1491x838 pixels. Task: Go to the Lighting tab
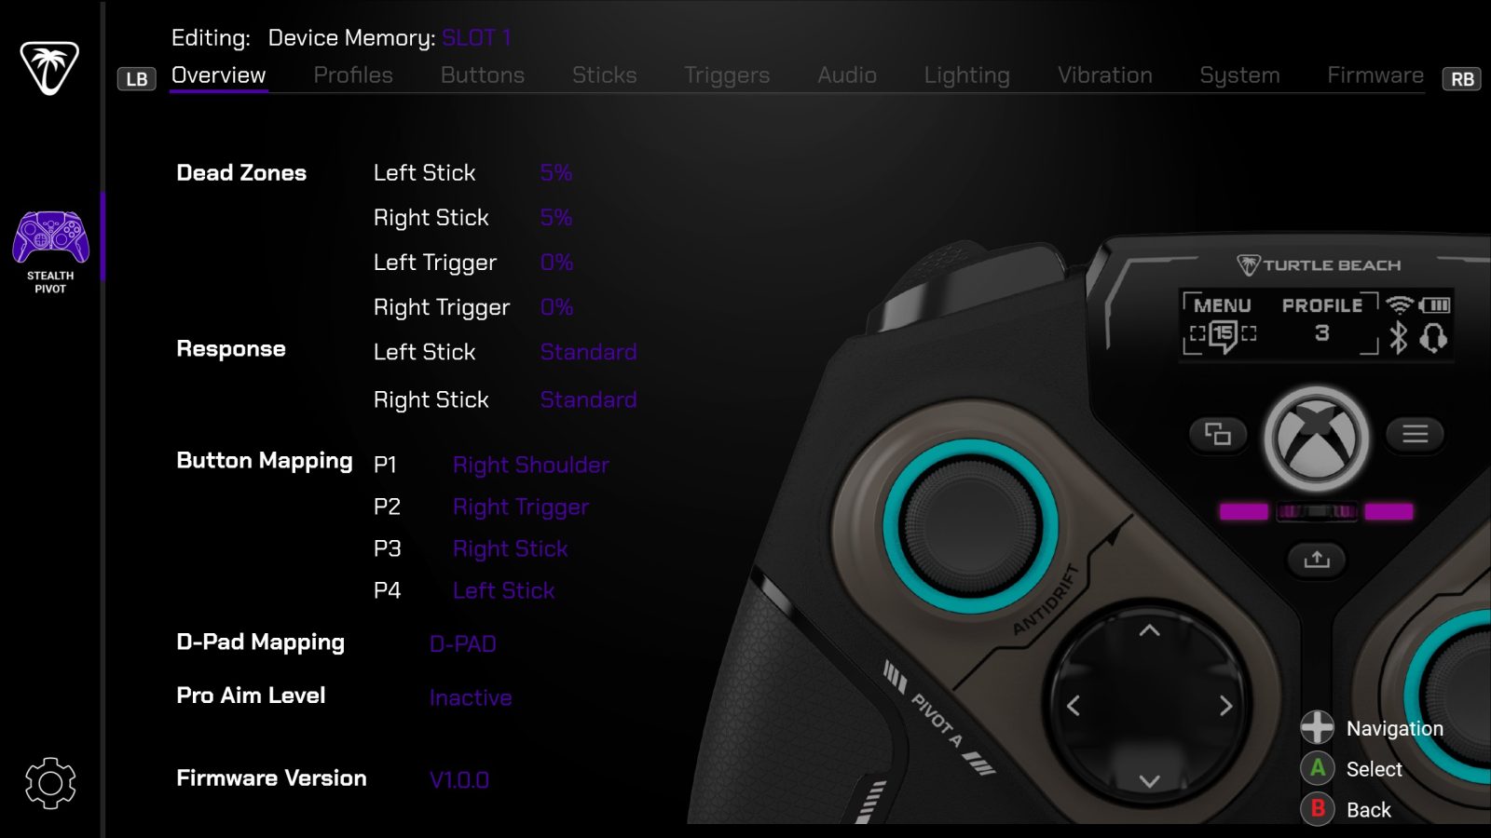click(x=966, y=75)
